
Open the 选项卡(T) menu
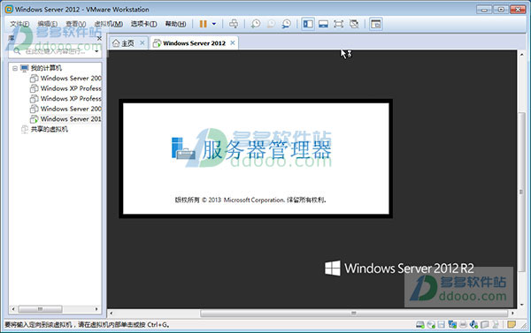coord(144,24)
